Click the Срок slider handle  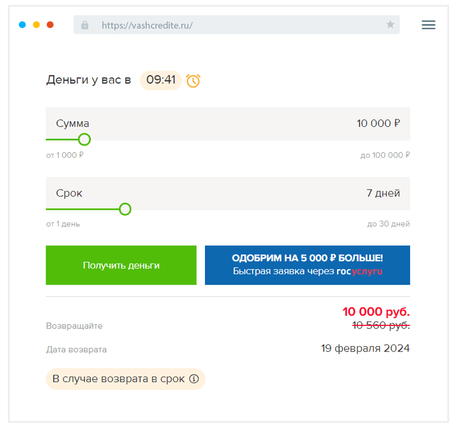pos(125,209)
